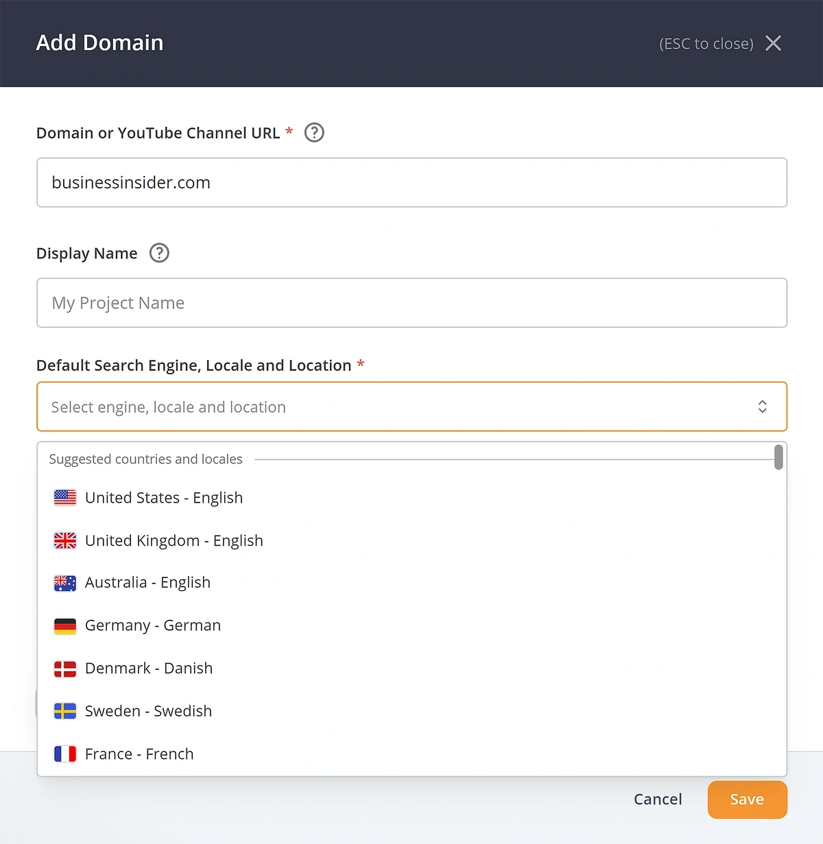
Task: Click the Denmark flag icon
Action: click(x=65, y=668)
